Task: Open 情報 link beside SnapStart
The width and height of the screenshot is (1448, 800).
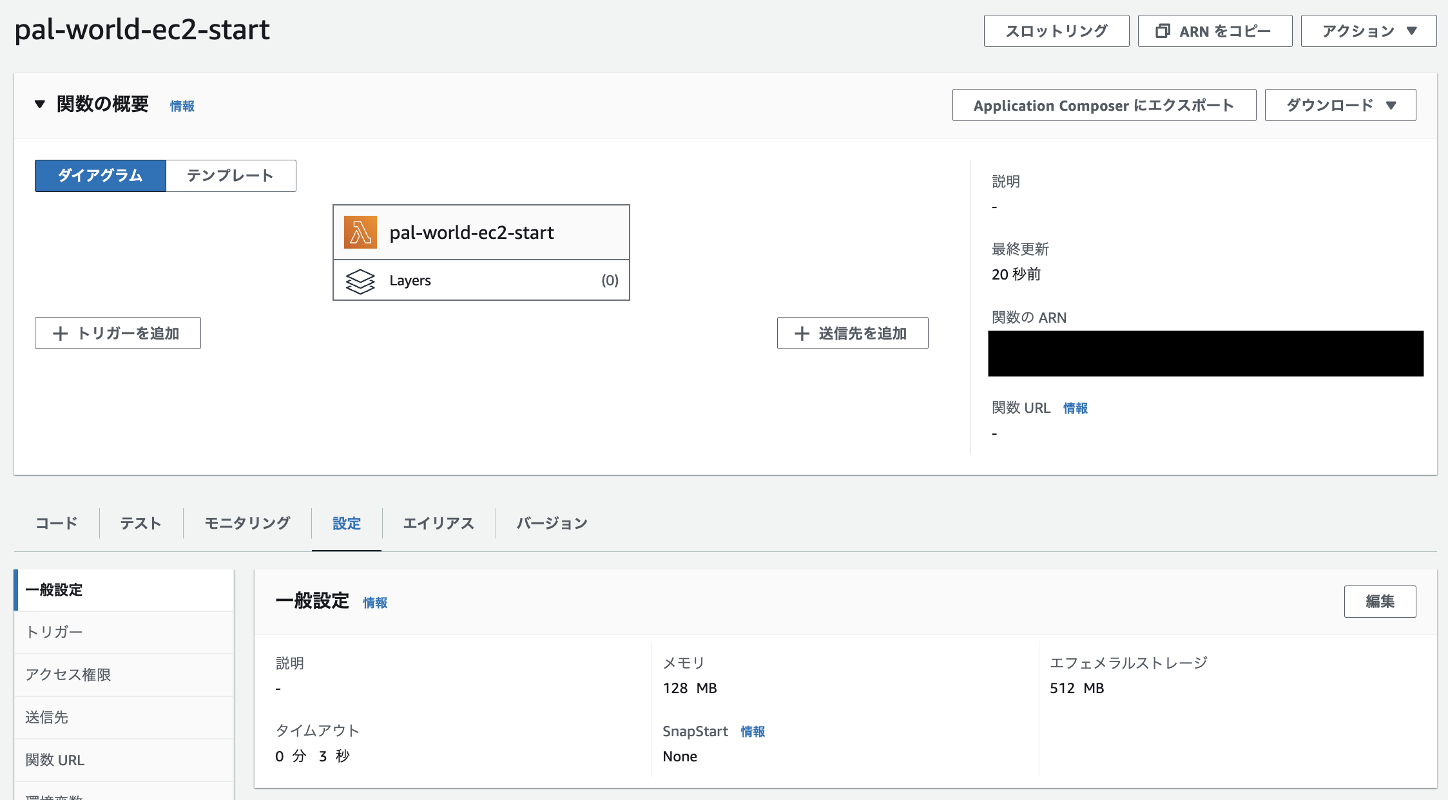Action: [x=752, y=732]
